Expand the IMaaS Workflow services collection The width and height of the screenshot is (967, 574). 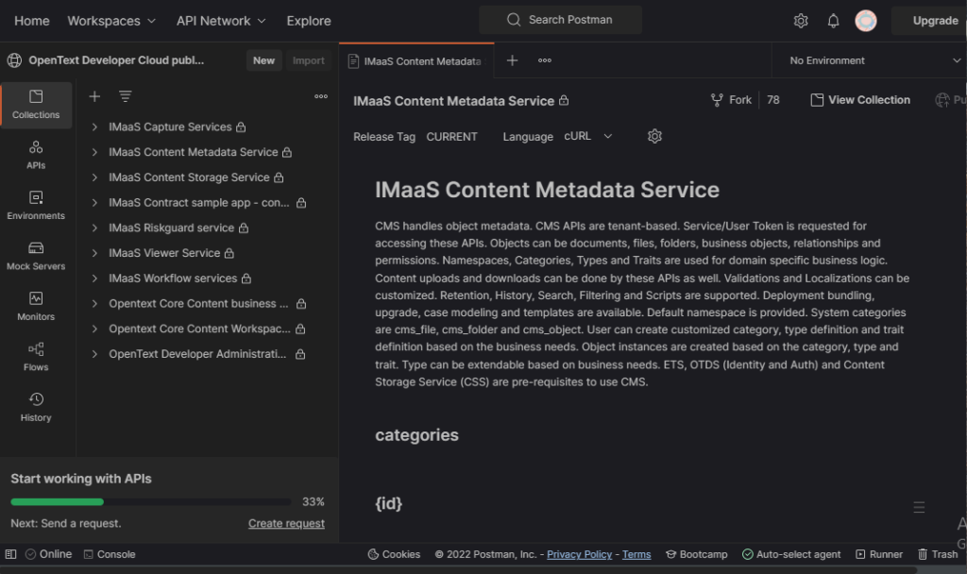tap(94, 279)
